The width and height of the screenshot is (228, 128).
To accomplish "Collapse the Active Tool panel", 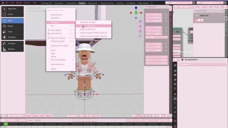I will pyautogui.click(x=195, y=11).
